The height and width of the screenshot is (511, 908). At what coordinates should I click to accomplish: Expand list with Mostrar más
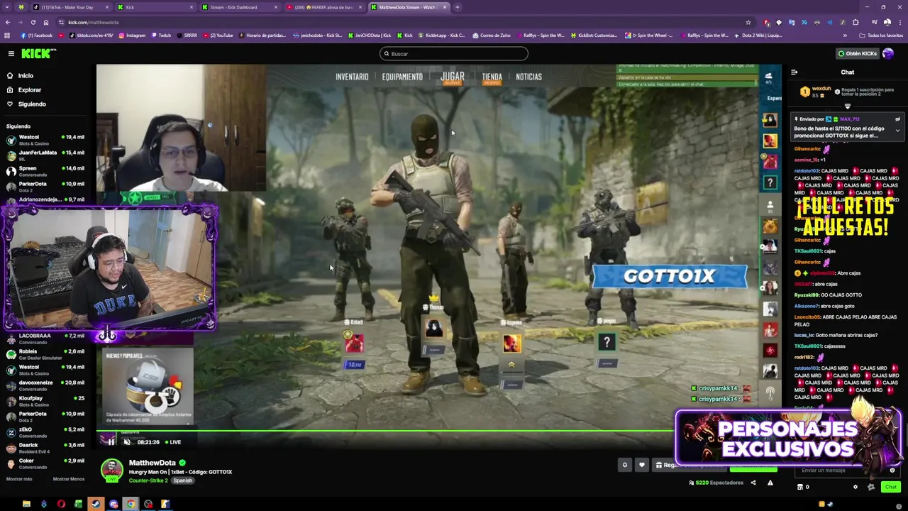point(19,479)
